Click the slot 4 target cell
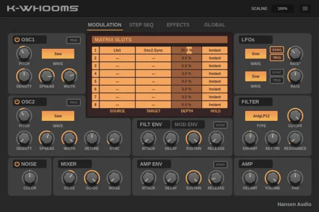 (x=153, y=73)
